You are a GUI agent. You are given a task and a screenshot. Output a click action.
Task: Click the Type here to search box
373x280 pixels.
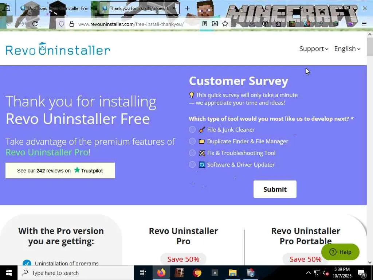pos(76,273)
